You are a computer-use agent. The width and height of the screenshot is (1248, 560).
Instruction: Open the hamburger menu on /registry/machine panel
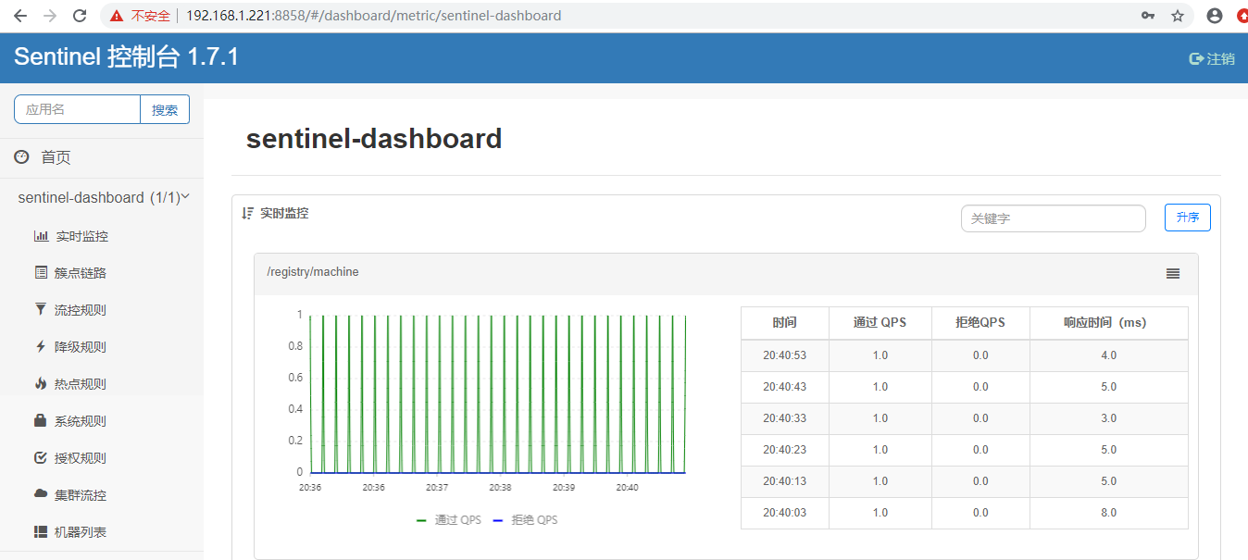(x=1173, y=273)
